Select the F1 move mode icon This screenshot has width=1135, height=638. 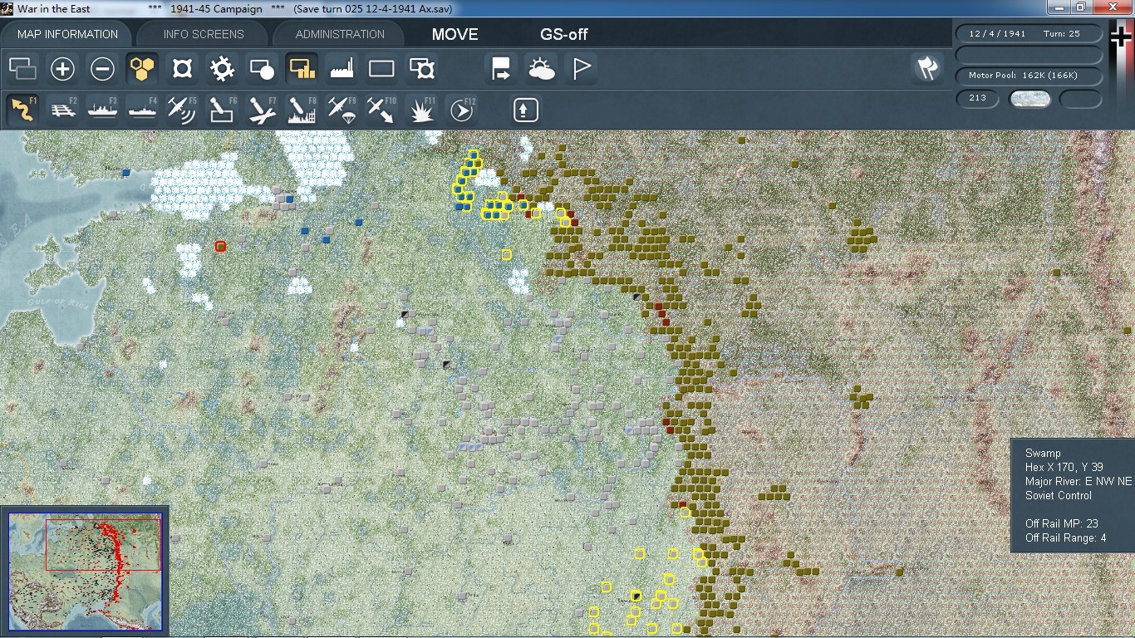tap(23, 110)
